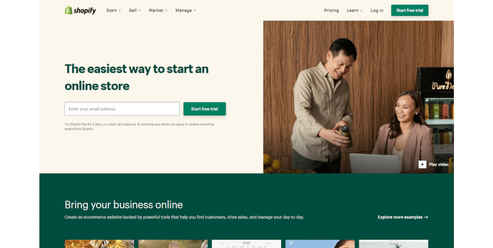The width and height of the screenshot is (493, 248).
Task: Click Start free trial beside email field
Action: [x=204, y=109]
